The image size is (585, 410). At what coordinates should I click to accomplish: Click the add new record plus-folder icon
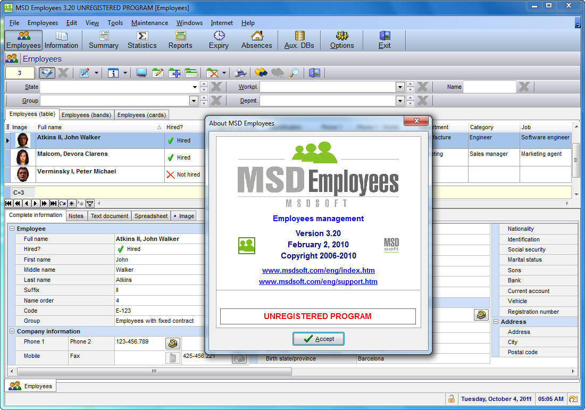pos(174,73)
